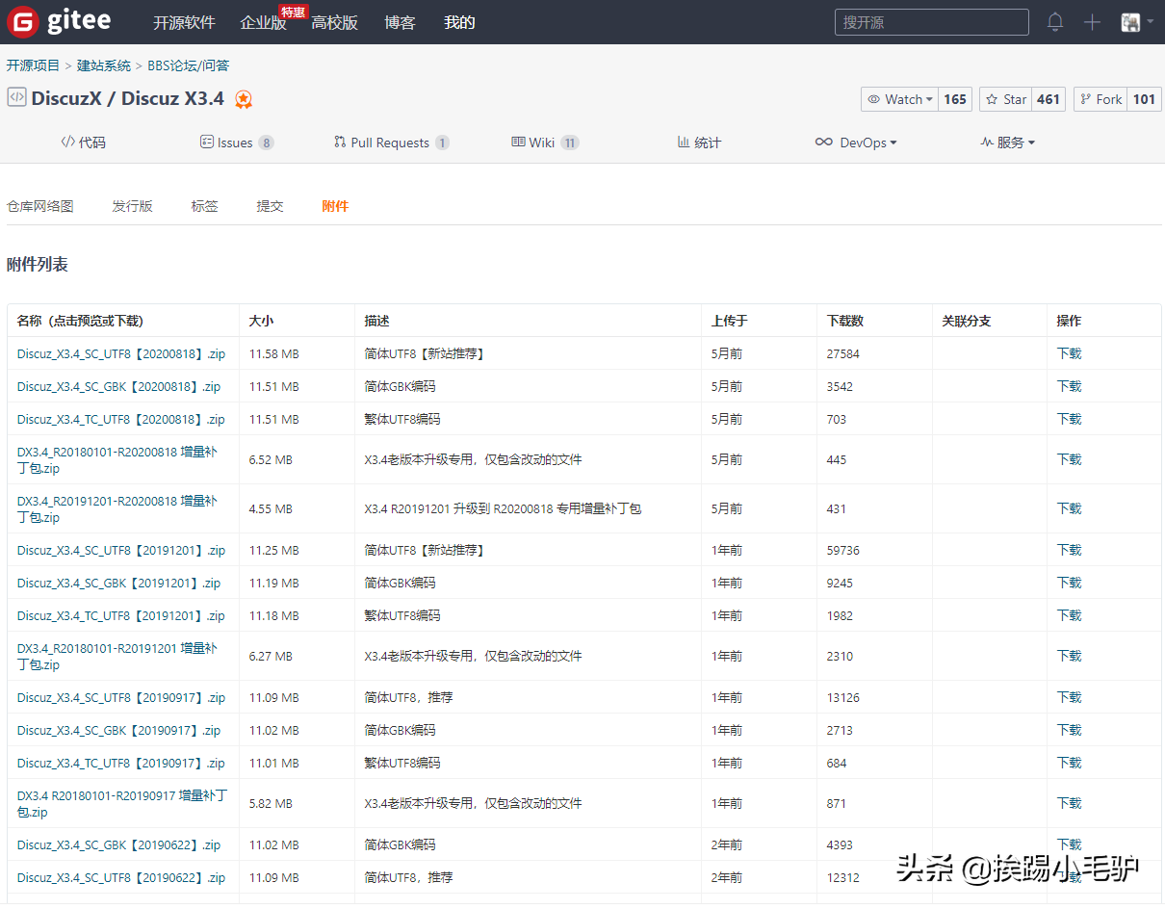The width and height of the screenshot is (1165, 909).
Task: Open 我的 in top navigation
Action: [459, 22]
